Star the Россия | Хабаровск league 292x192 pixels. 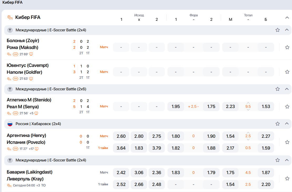coord(278,124)
